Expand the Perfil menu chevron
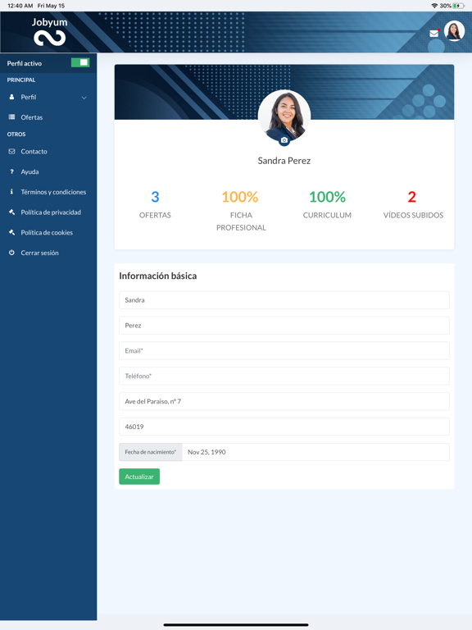The width and height of the screenshot is (472, 630). (84, 98)
